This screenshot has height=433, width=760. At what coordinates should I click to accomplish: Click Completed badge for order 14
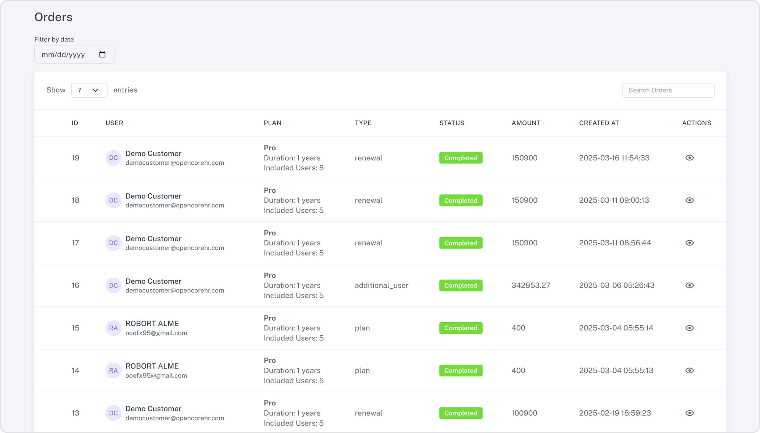coord(461,370)
